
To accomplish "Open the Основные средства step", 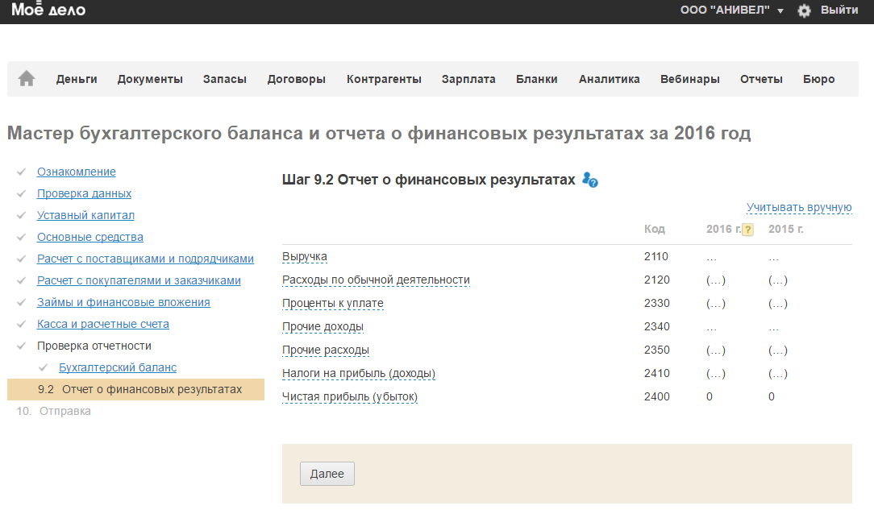I will pos(90,237).
